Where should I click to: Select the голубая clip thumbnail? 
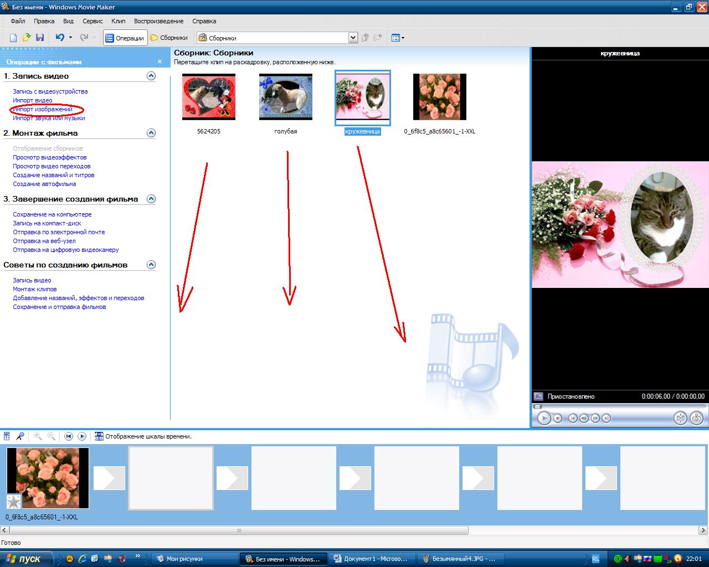pos(286,97)
